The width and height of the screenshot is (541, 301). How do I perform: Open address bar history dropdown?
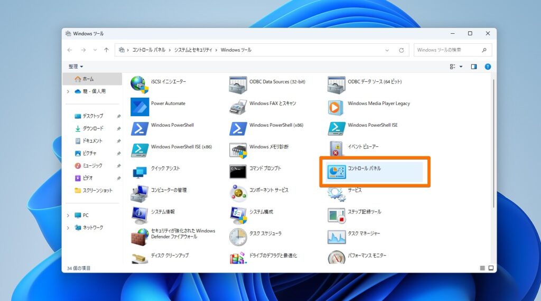click(387, 50)
